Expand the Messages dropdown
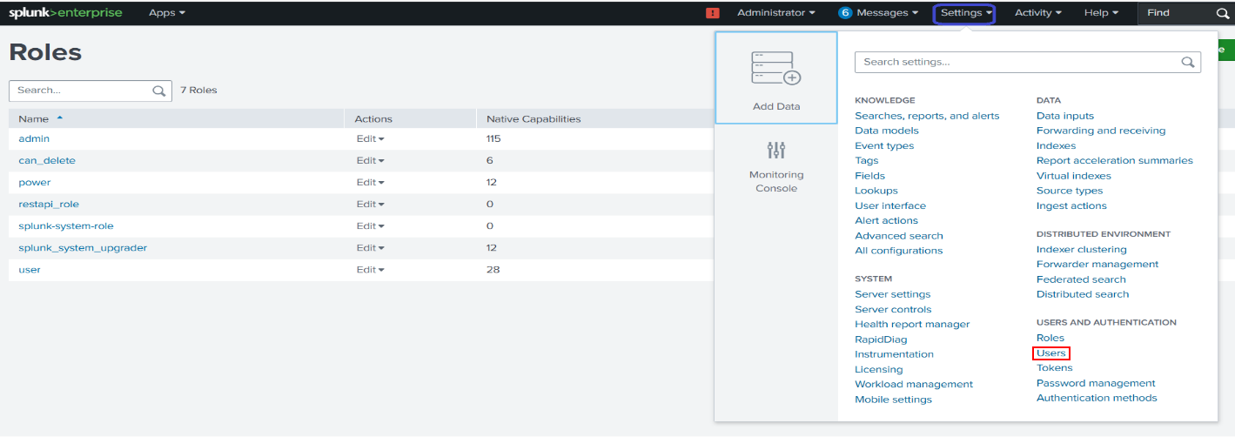The height and width of the screenshot is (437, 1235). point(888,13)
